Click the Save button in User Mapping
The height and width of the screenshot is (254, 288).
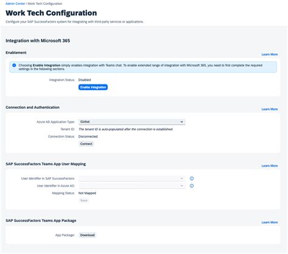click(84, 201)
